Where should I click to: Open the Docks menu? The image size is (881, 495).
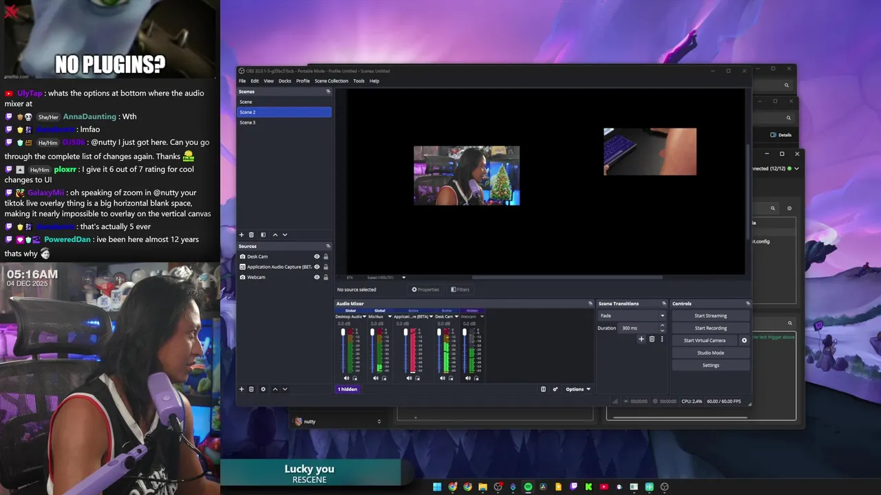pyautogui.click(x=285, y=81)
